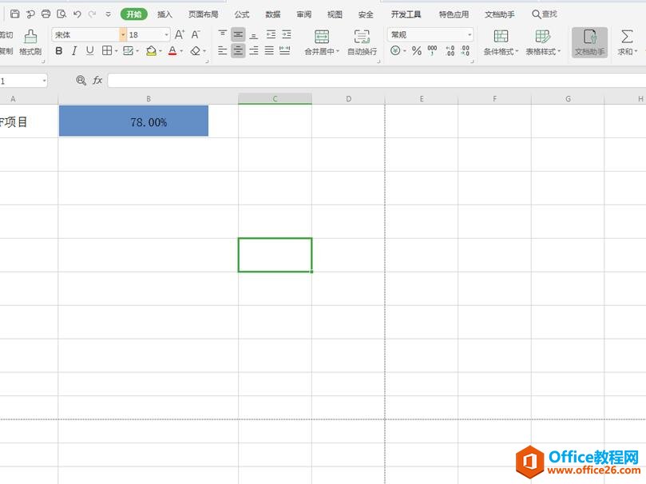Click the 查找 search button

tap(546, 14)
